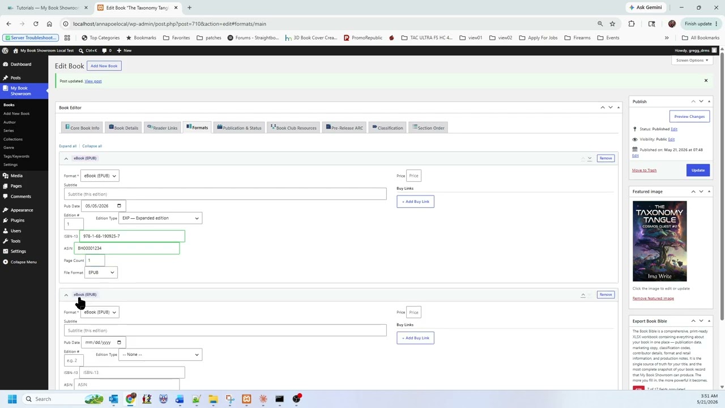725x408 pixels.
Task: Switch to Book Details tab
Action: pyautogui.click(x=123, y=128)
